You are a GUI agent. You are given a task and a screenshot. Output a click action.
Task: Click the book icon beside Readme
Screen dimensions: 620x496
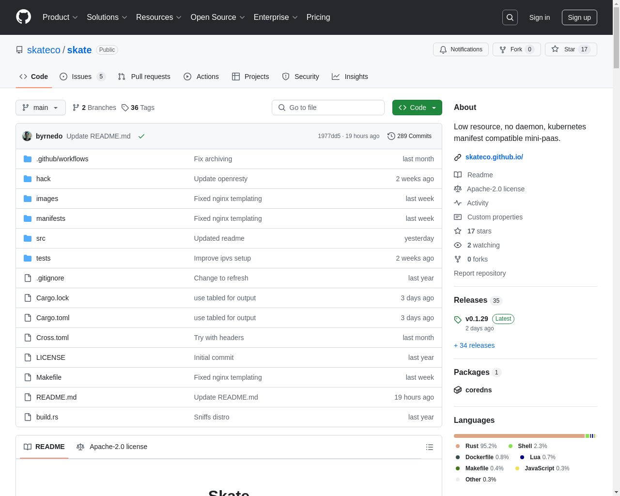point(458,175)
